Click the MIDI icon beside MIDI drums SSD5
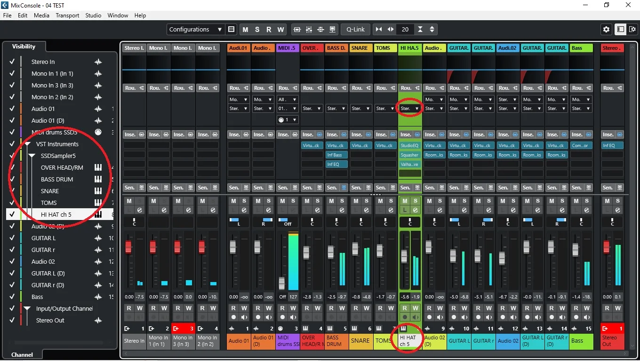This screenshot has width=640, height=361. 98,133
